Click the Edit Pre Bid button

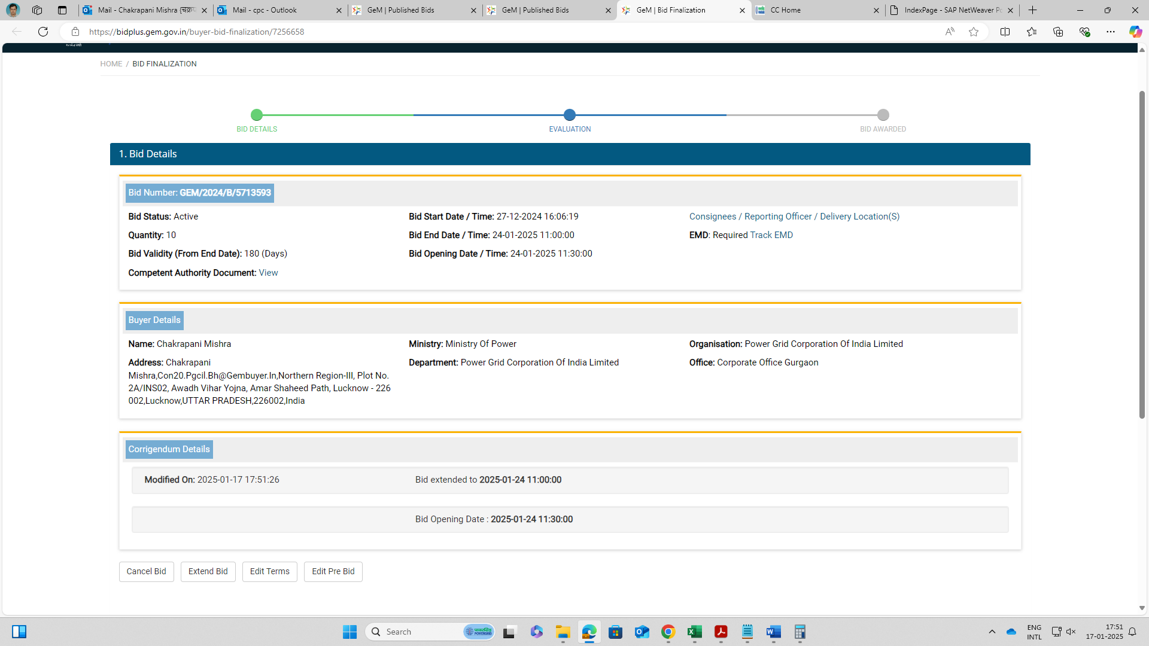click(x=333, y=571)
